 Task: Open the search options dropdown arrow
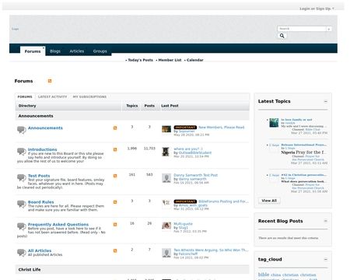[x=329, y=29]
